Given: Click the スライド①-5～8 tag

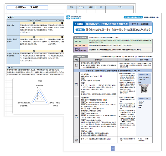Looking at the screenshot, I should coord(143,98).
